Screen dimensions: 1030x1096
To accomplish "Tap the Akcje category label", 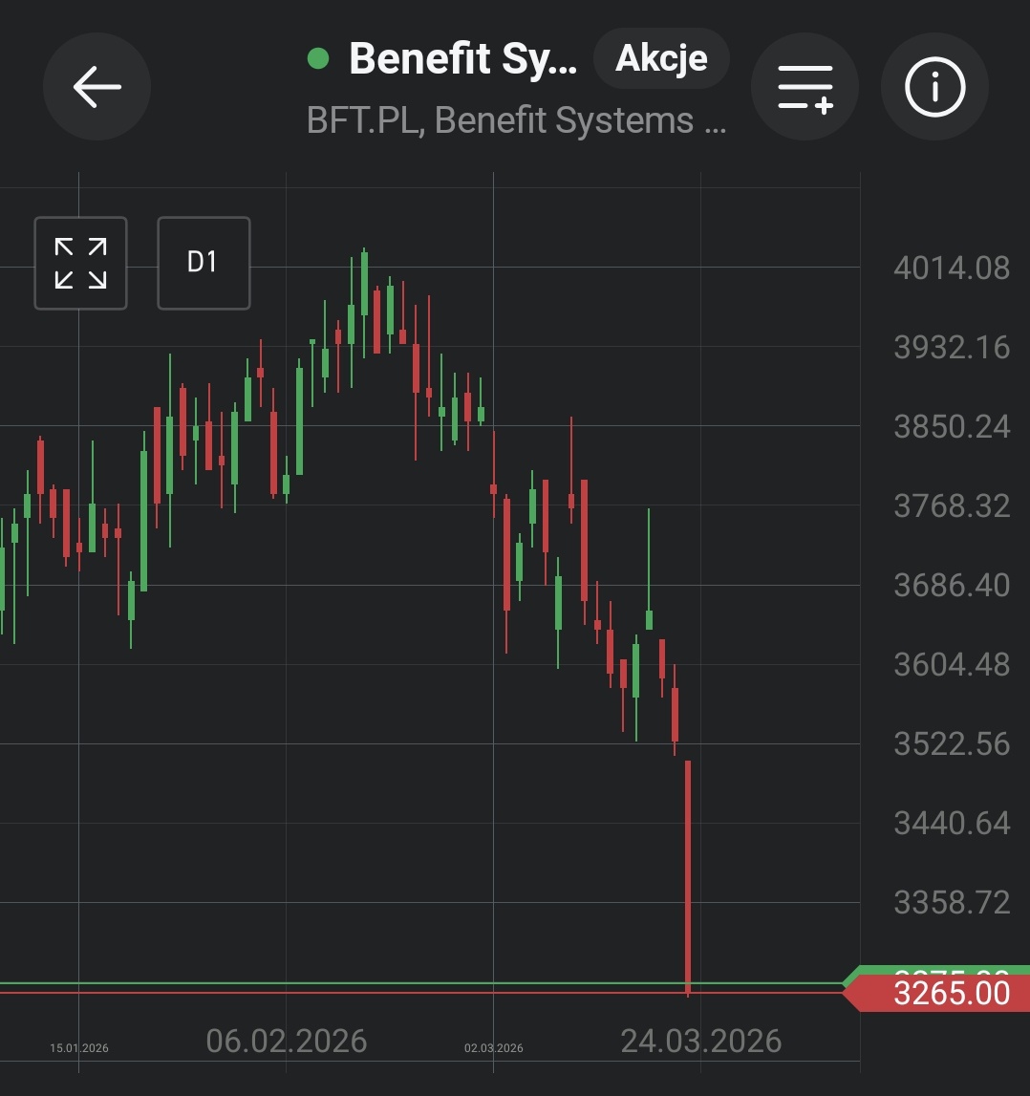I will click(661, 58).
